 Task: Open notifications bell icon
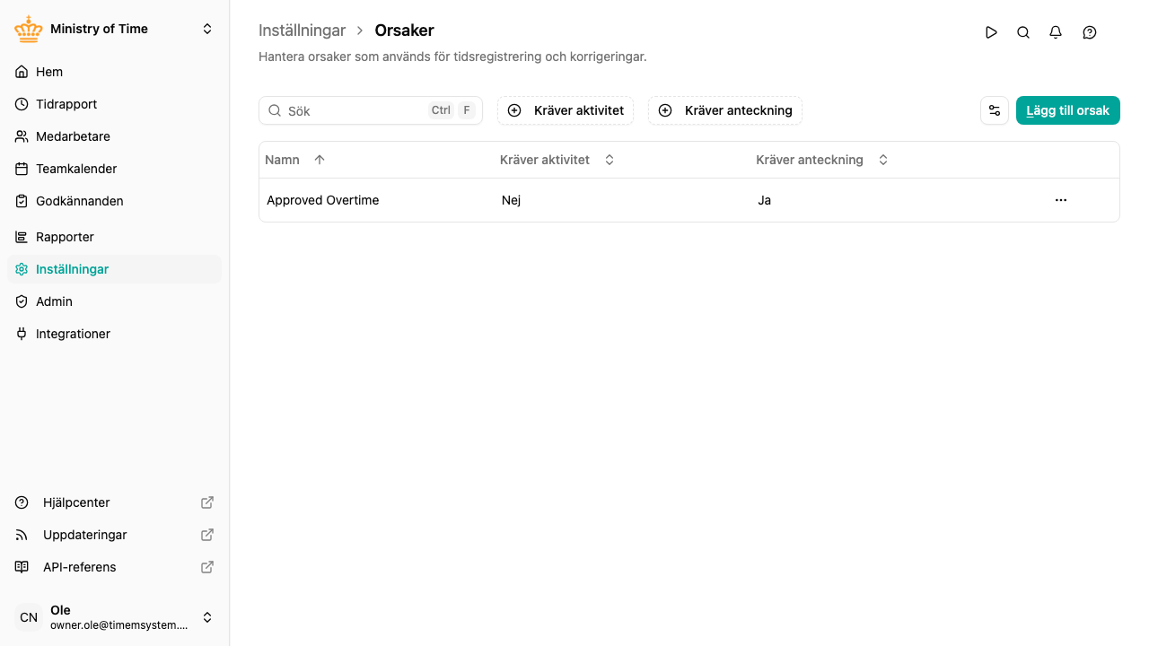click(x=1056, y=32)
